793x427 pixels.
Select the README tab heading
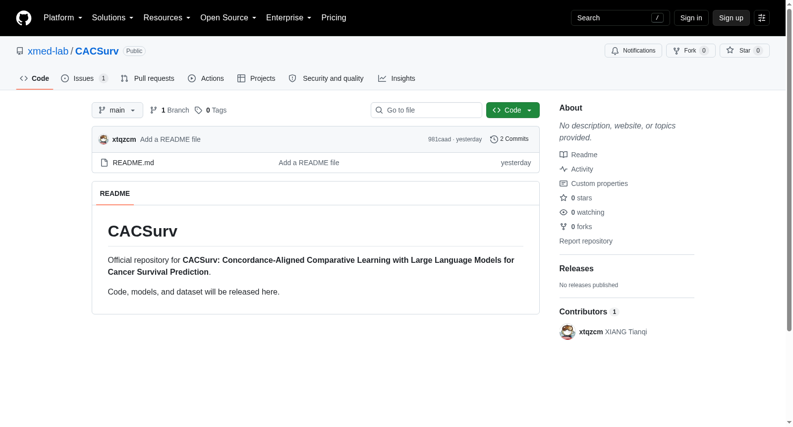[115, 193]
